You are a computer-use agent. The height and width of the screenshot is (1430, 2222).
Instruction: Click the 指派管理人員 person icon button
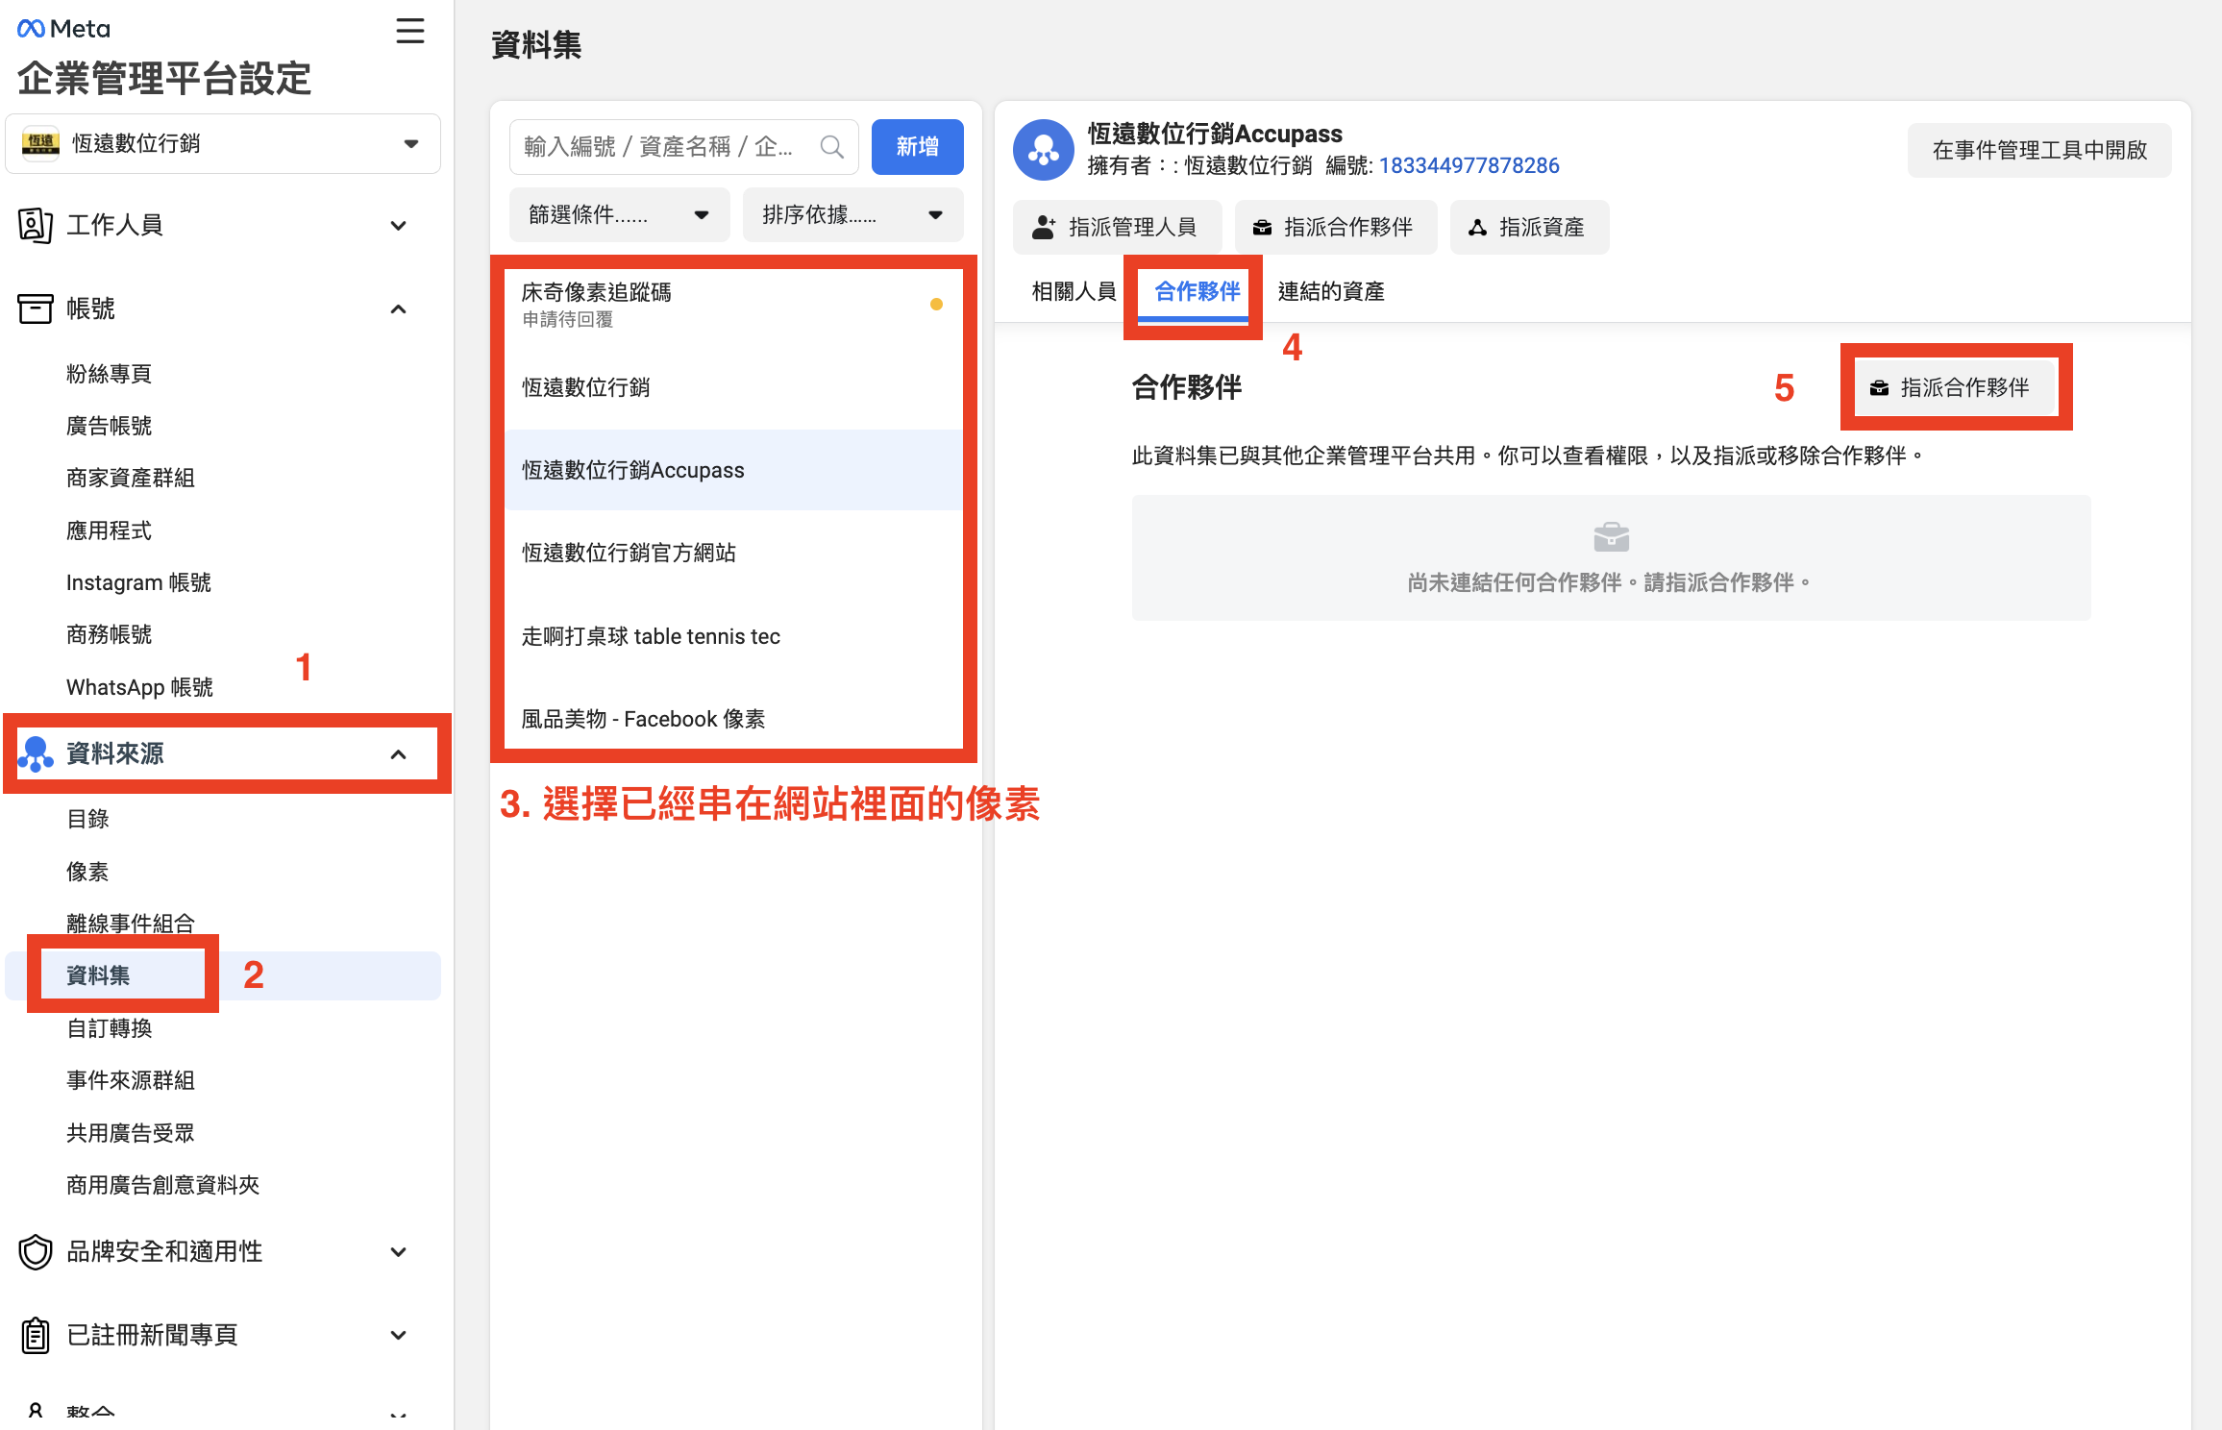(x=1043, y=227)
